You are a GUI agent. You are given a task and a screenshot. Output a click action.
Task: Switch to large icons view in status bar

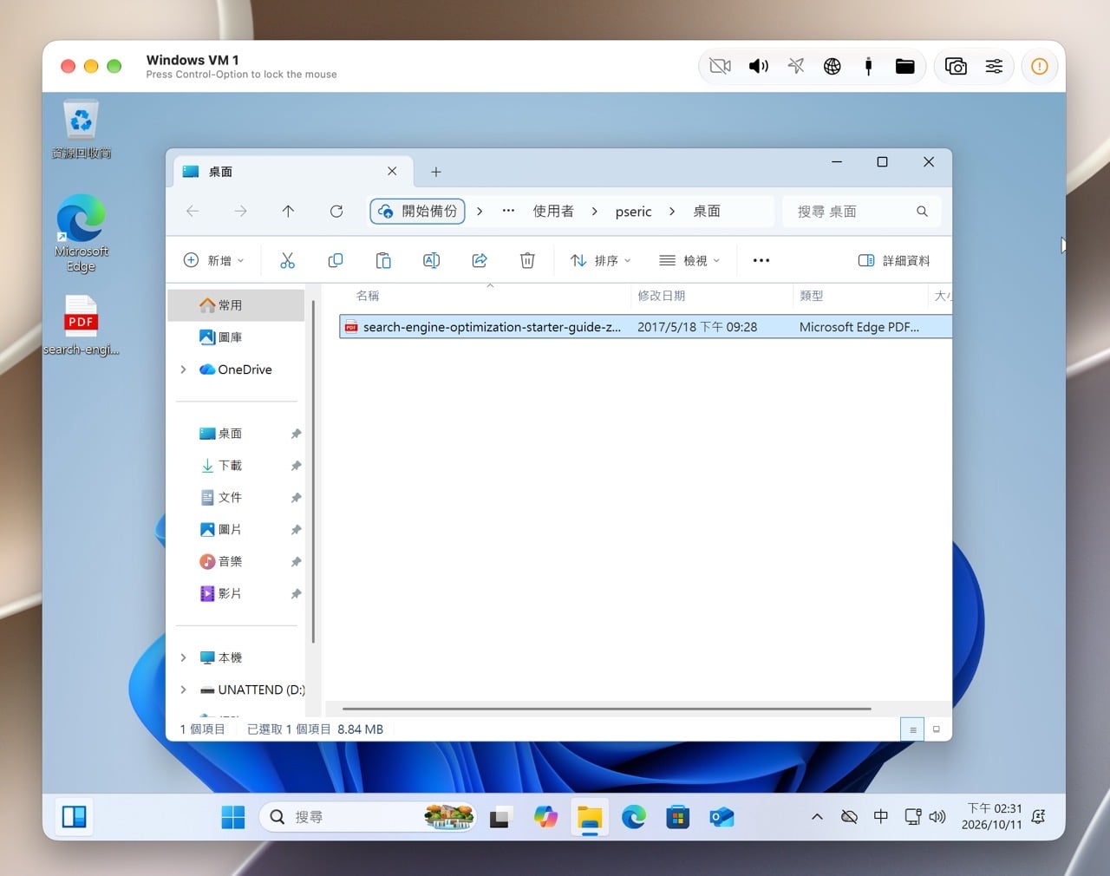(936, 729)
